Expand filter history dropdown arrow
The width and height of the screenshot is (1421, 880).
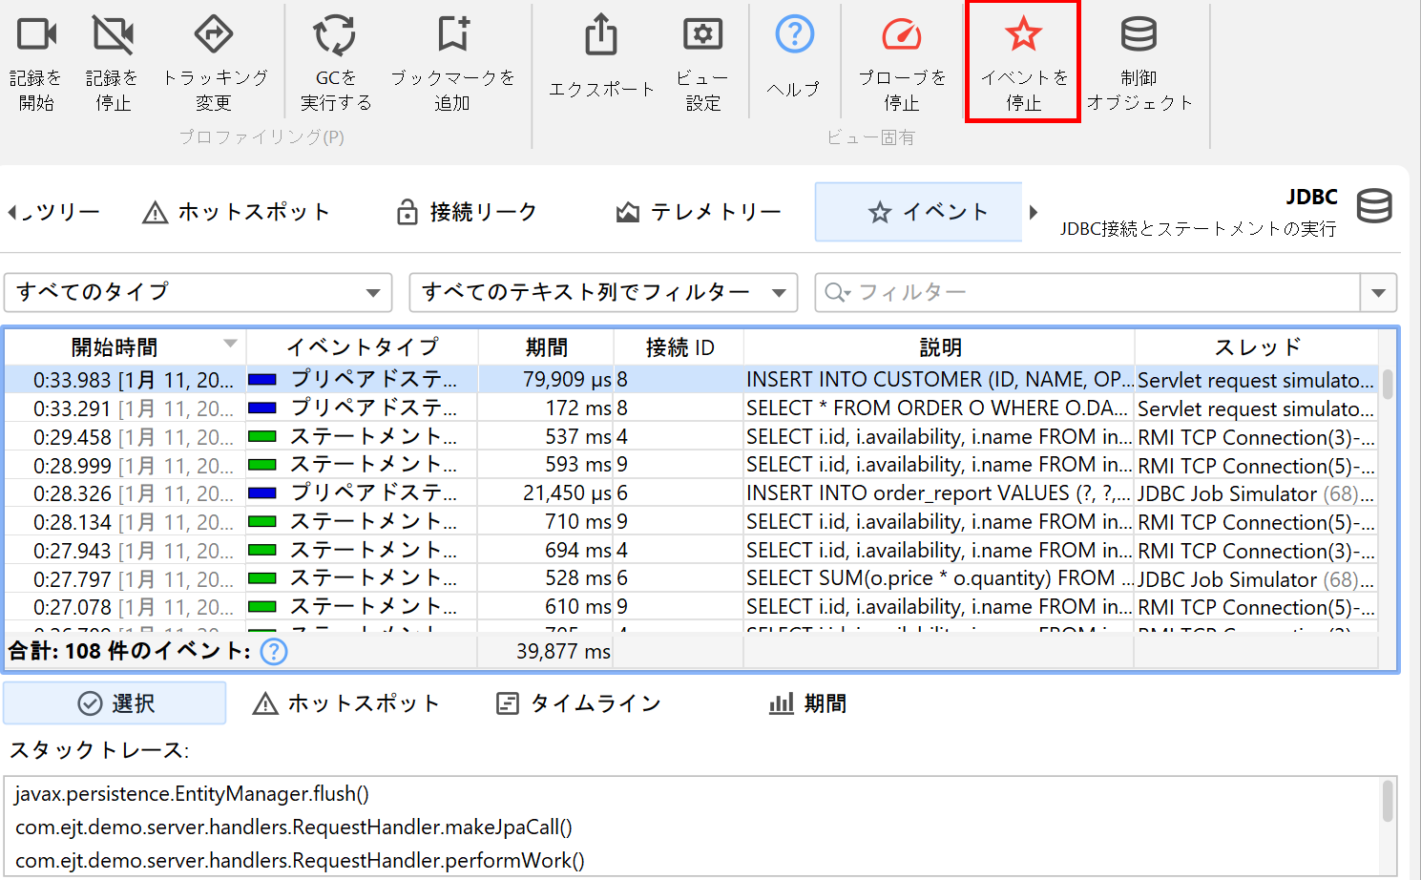pos(1378,293)
